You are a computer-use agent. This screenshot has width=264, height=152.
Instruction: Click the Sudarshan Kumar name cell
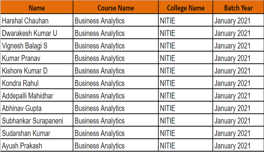point(26,133)
